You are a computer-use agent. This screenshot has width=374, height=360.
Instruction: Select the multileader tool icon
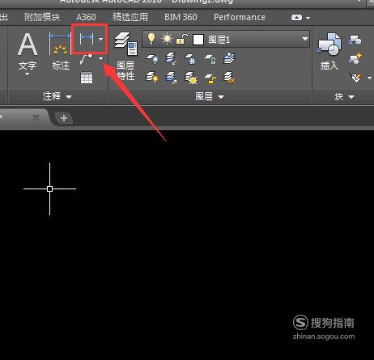(x=87, y=58)
